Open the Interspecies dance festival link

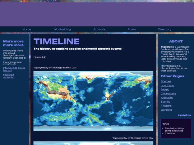14,69
